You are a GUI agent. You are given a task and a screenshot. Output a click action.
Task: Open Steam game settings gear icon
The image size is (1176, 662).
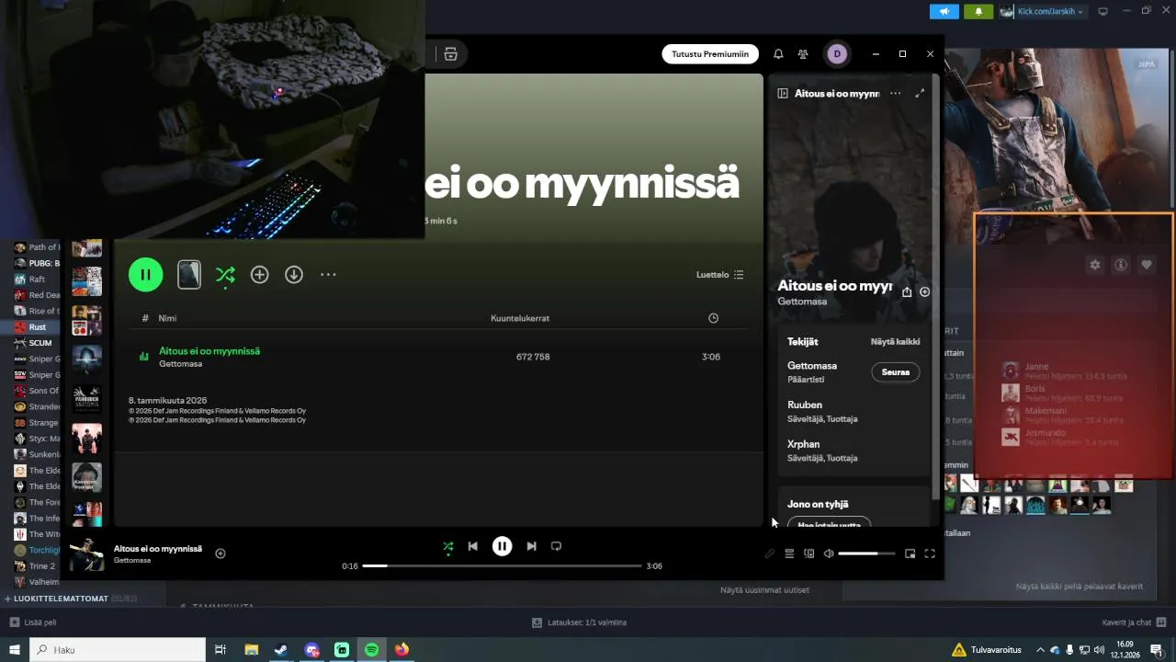tap(1095, 265)
